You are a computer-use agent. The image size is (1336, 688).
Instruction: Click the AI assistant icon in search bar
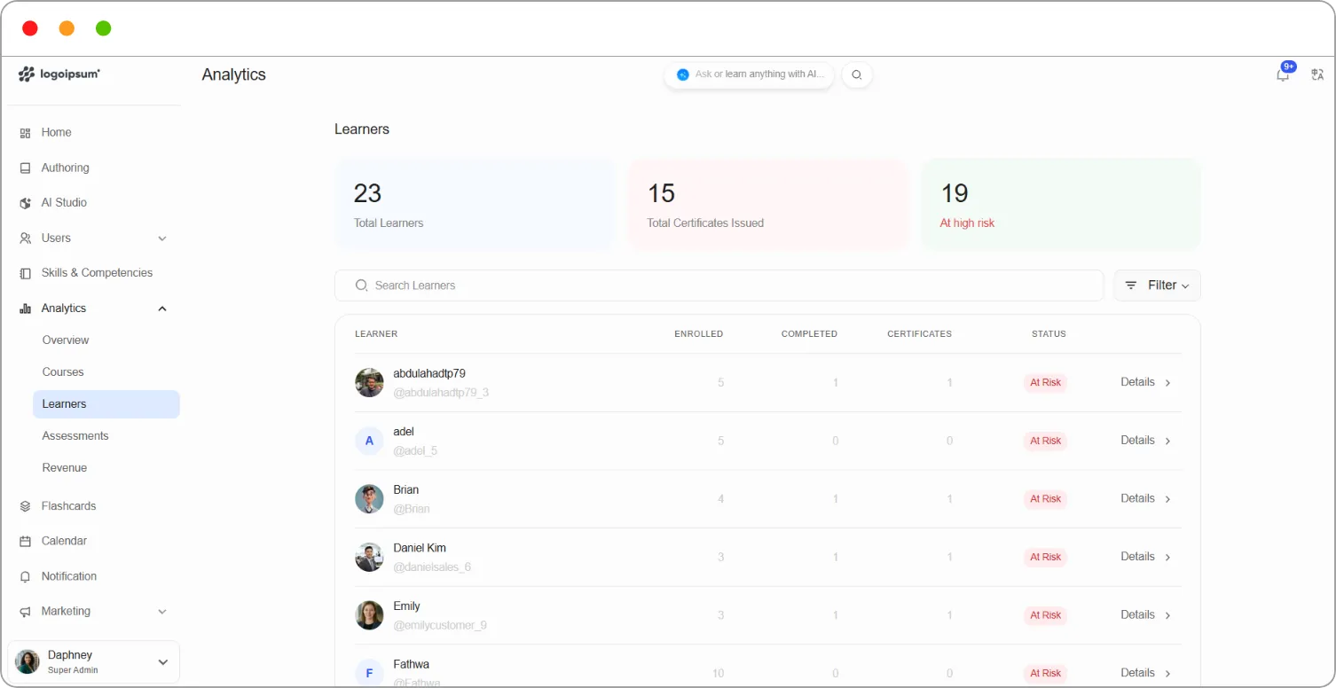tap(683, 74)
